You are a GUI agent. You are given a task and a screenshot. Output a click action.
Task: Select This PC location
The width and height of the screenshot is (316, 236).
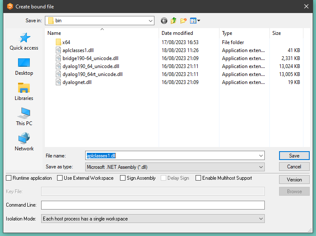[x=24, y=117]
